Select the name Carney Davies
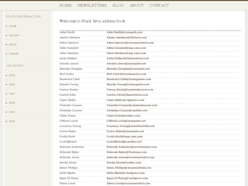Image resolution: width=248 pixels, height=186 pixels. 69,90
